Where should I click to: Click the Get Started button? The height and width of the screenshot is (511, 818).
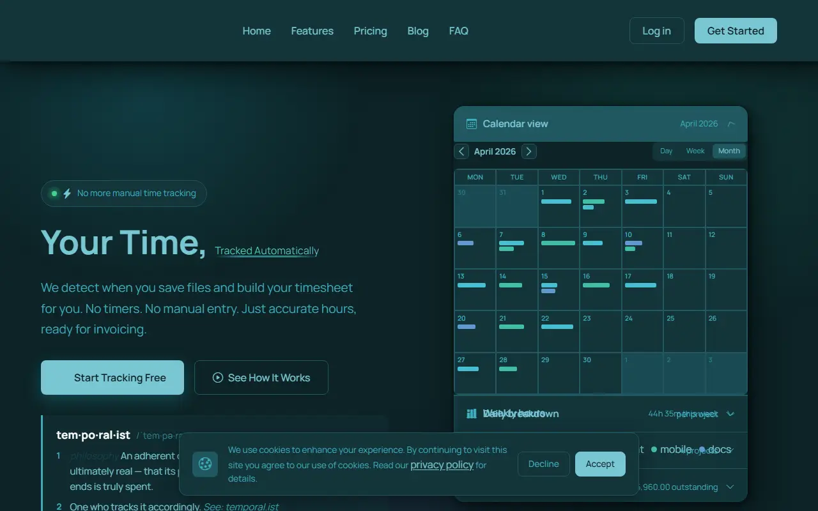[736, 31]
